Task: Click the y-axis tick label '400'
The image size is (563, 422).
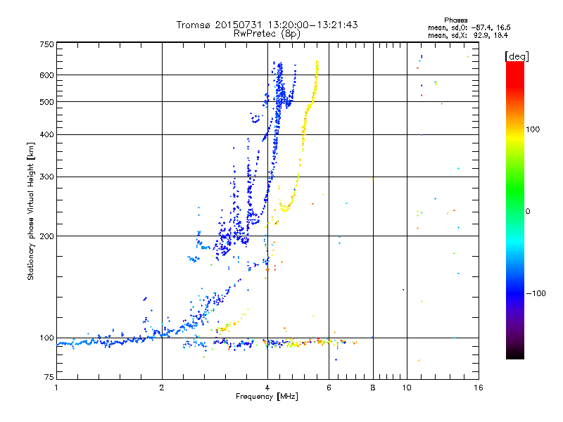Action: point(46,134)
